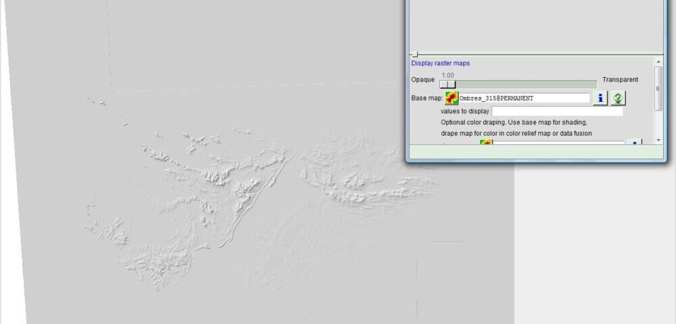The image size is (676, 324).
Task: Click the status bar under the options panel
Action: [x=534, y=152]
